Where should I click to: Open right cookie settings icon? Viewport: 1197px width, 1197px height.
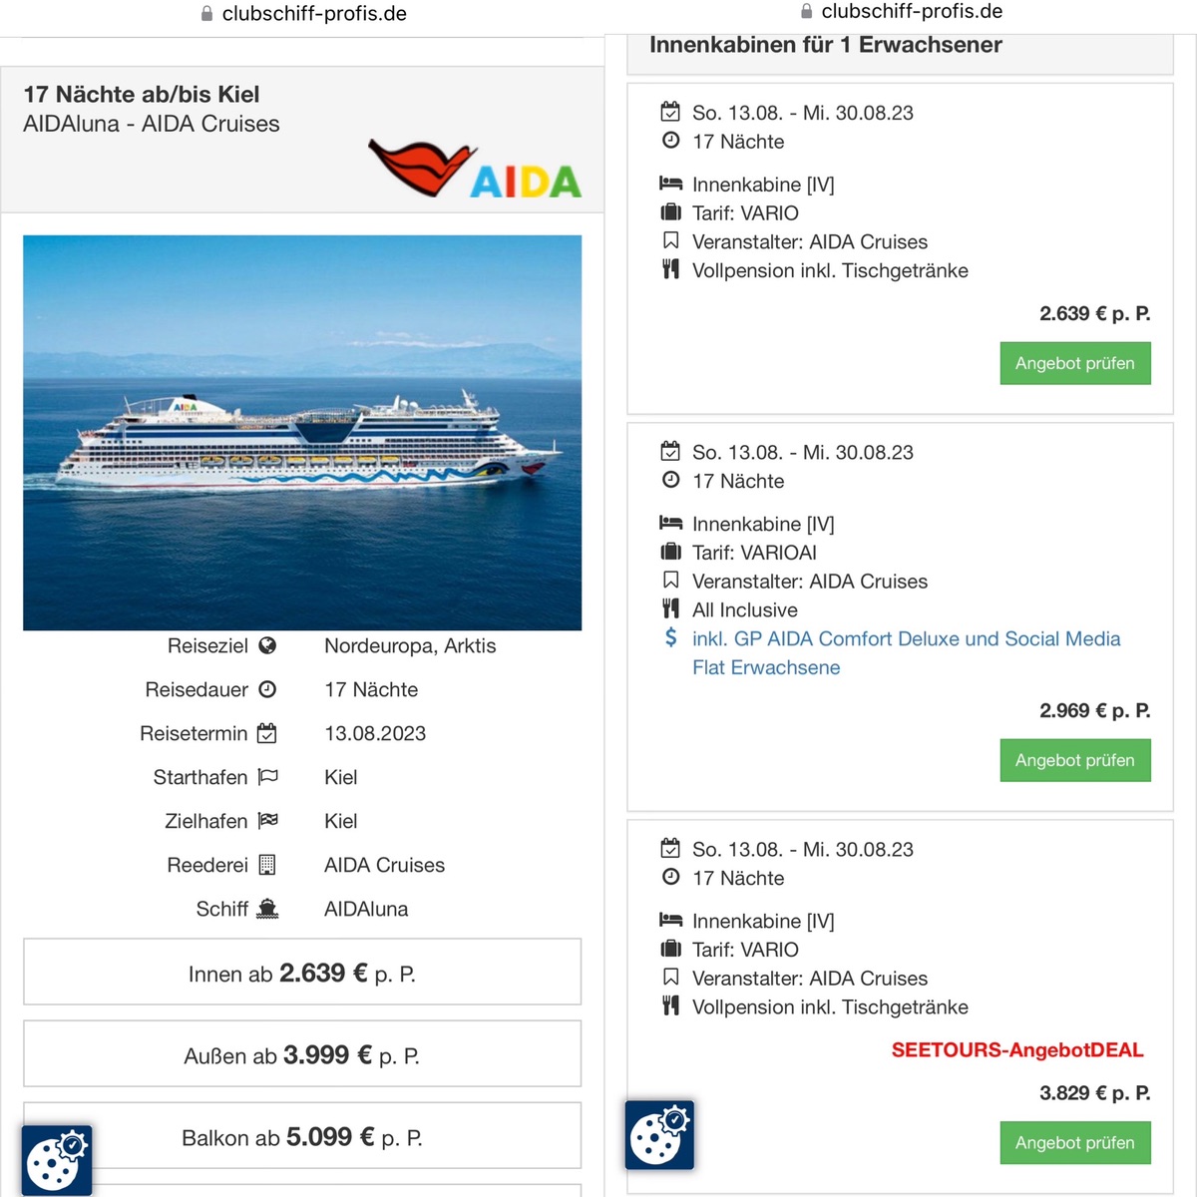(x=659, y=1135)
